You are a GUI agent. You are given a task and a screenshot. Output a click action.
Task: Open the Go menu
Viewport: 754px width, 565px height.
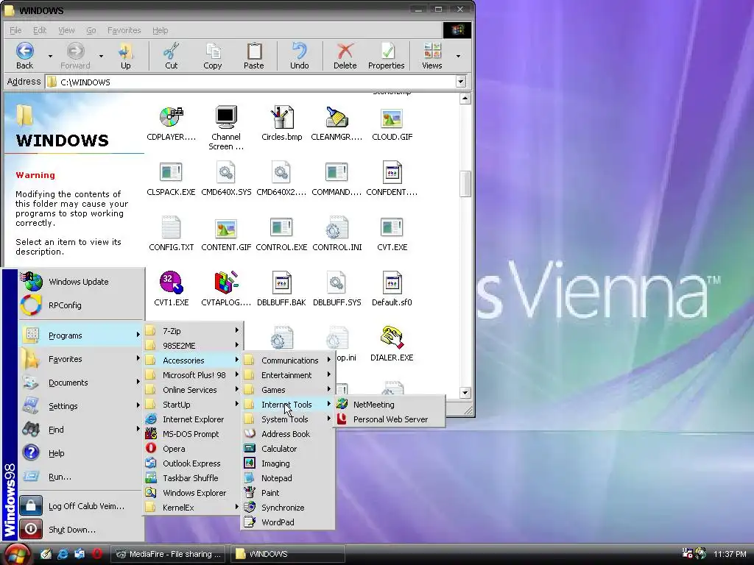(91, 30)
